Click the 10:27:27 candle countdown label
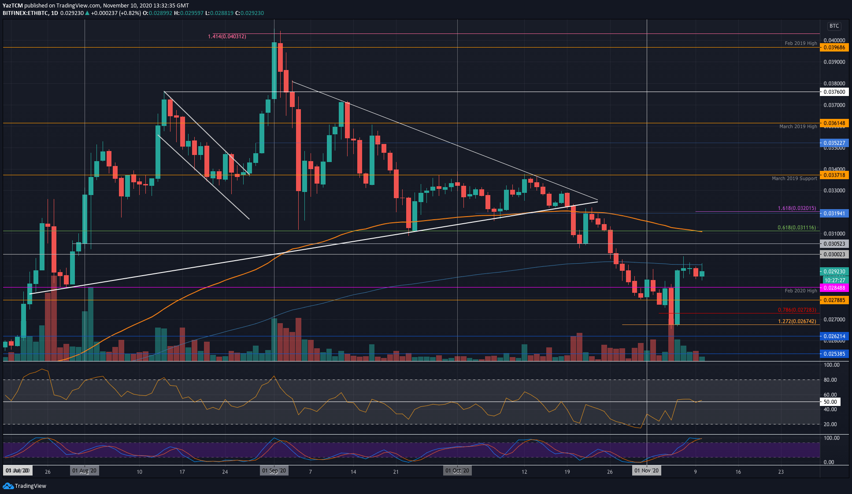This screenshot has width=852, height=494. click(x=834, y=280)
